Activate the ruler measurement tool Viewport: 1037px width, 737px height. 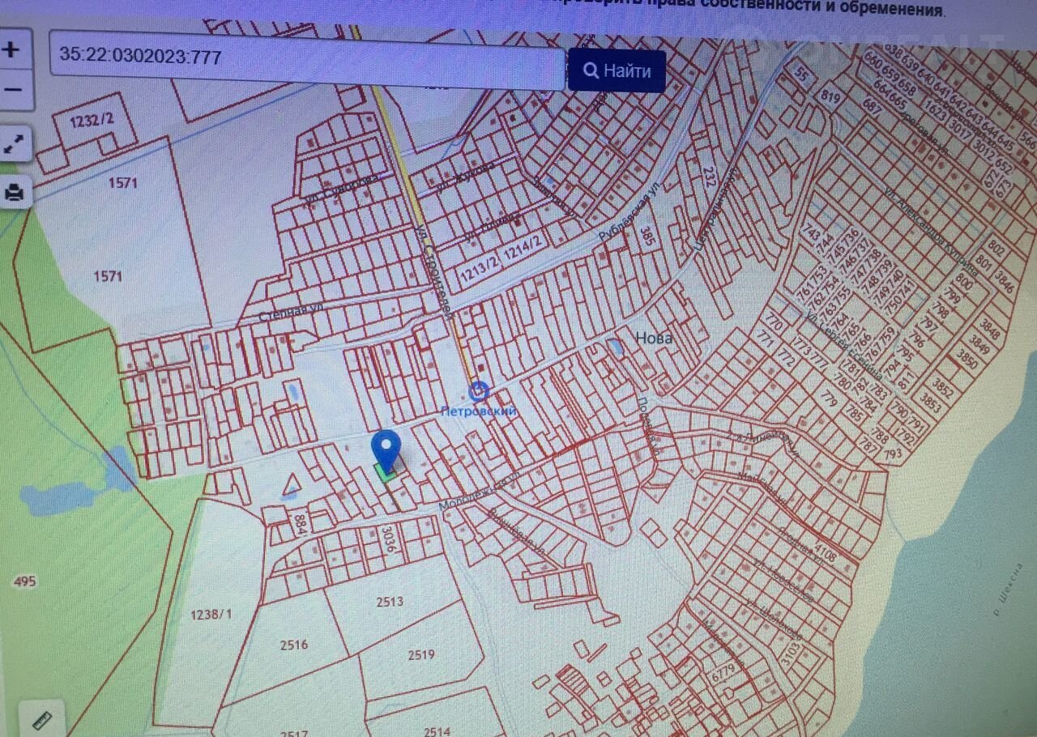[41, 718]
